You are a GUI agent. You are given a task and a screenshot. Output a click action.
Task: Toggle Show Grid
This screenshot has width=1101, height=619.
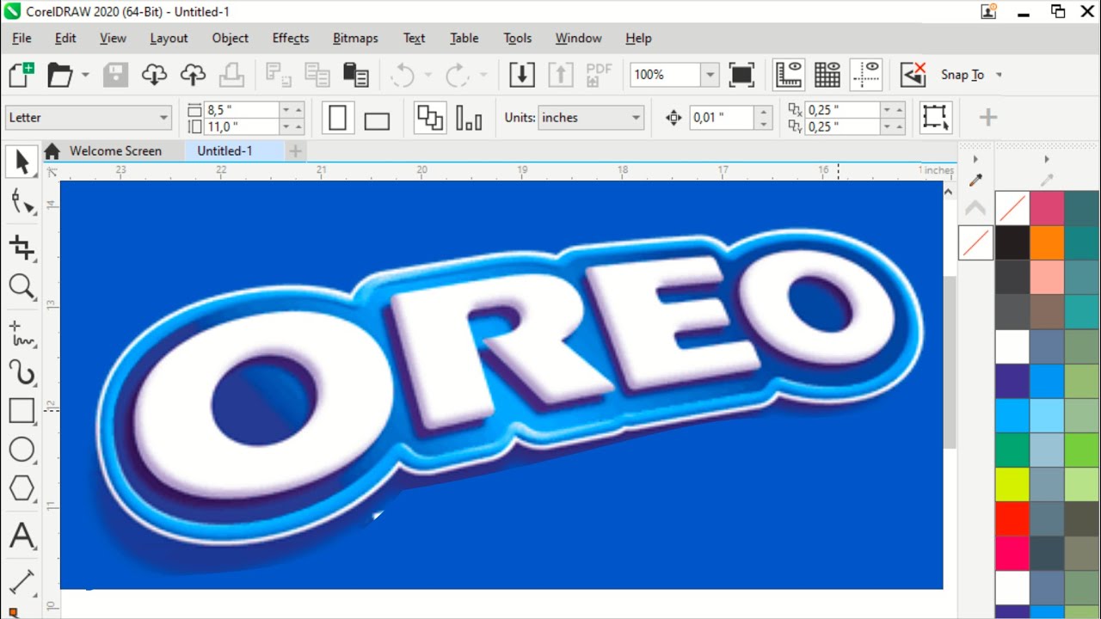pos(827,75)
